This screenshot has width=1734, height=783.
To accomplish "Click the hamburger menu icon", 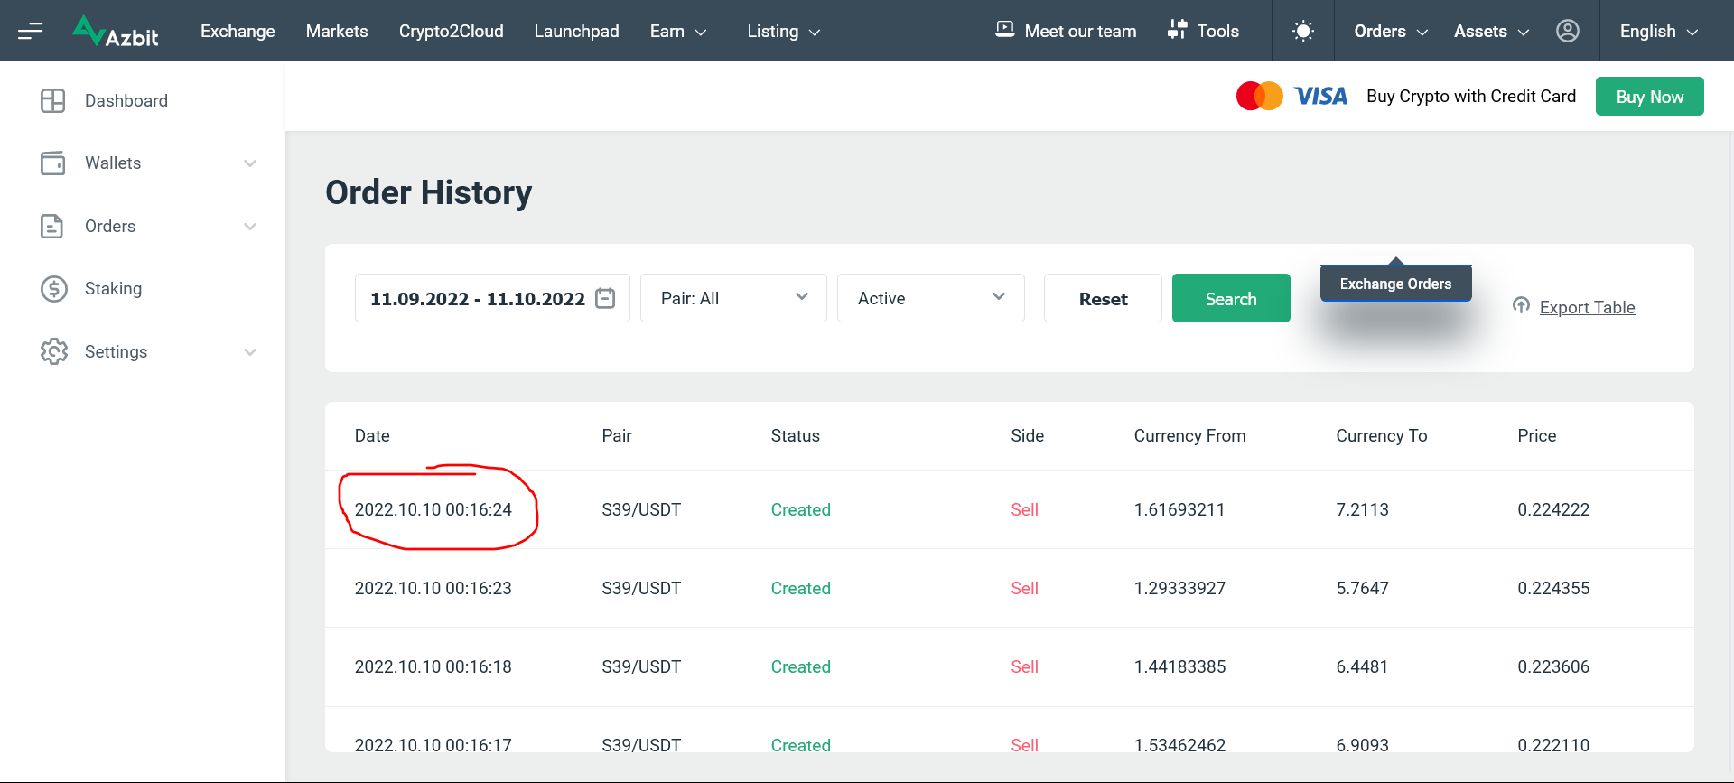I will 31,32.
